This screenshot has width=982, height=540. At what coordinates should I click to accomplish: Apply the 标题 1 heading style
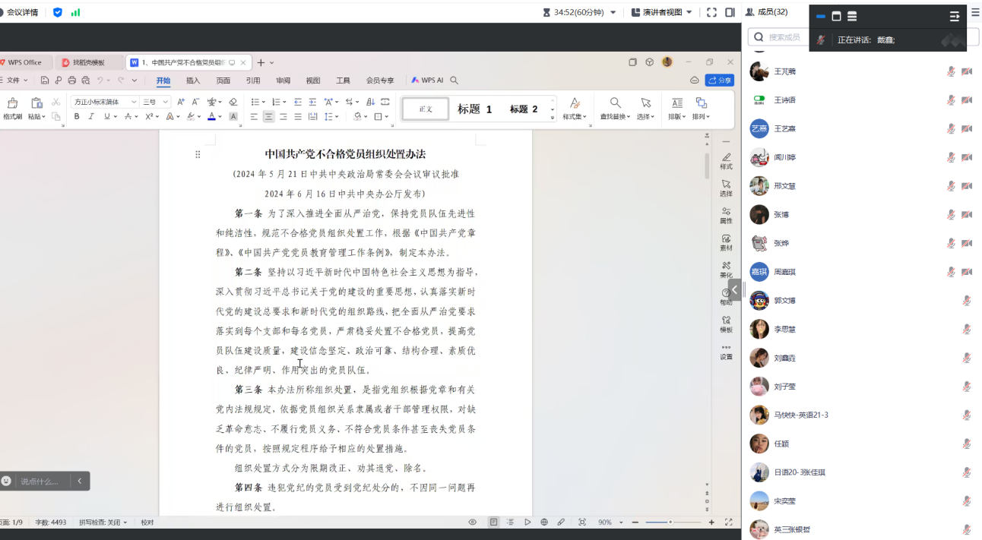pyautogui.click(x=474, y=109)
